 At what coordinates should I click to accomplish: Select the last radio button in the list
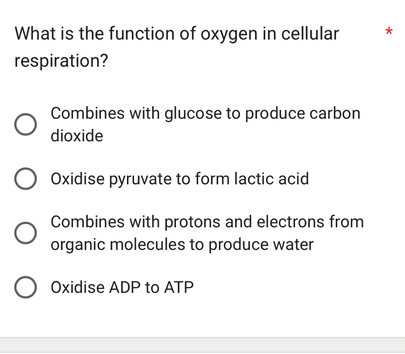(25, 286)
